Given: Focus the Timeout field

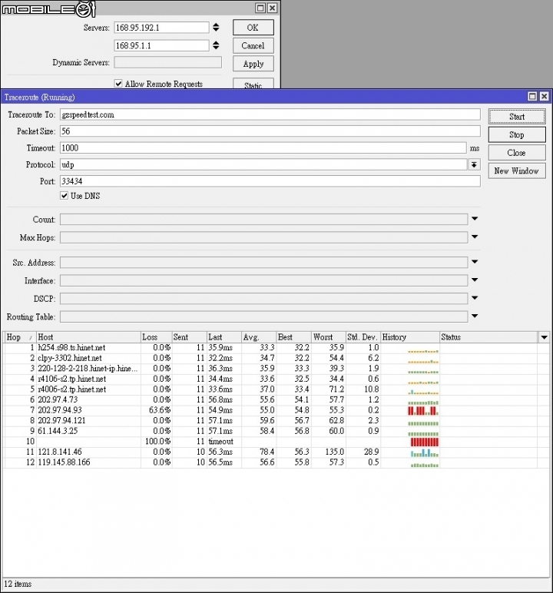Looking at the screenshot, I should (x=263, y=148).
